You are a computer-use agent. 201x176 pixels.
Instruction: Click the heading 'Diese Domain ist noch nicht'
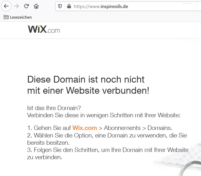click(86, 79)
